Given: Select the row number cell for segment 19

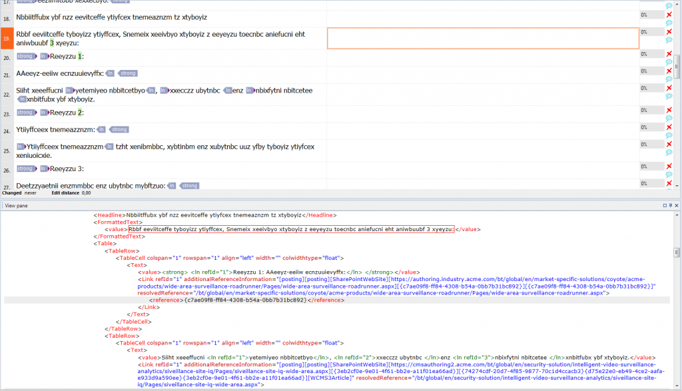Looking at the screenshot, I should (6, 39).
